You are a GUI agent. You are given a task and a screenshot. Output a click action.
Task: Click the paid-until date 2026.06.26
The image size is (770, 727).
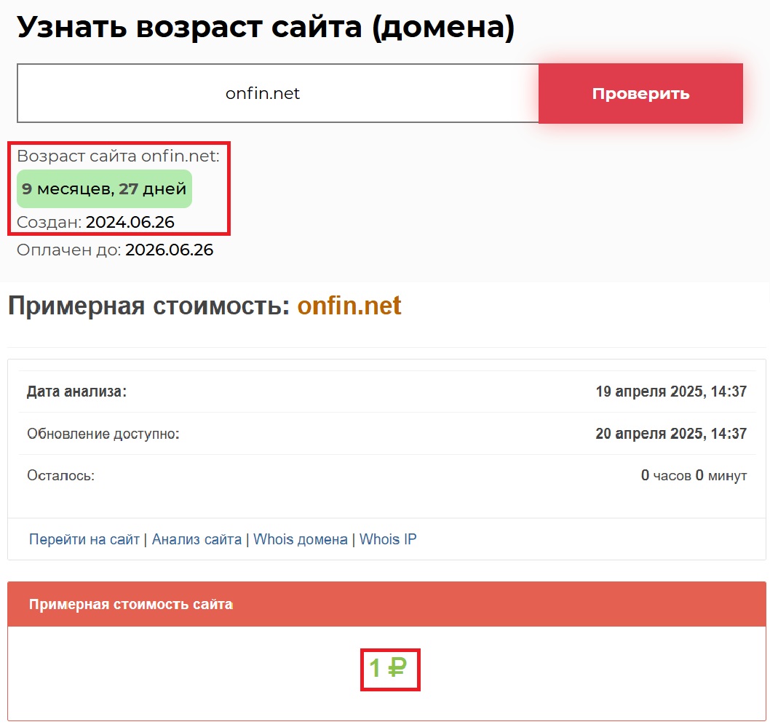click(x=169, y=250)
